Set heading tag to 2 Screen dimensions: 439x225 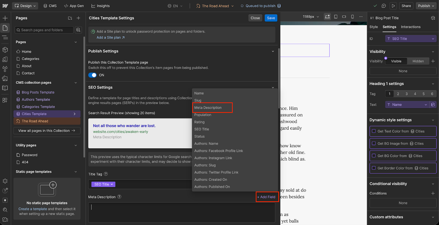(398, 94)
